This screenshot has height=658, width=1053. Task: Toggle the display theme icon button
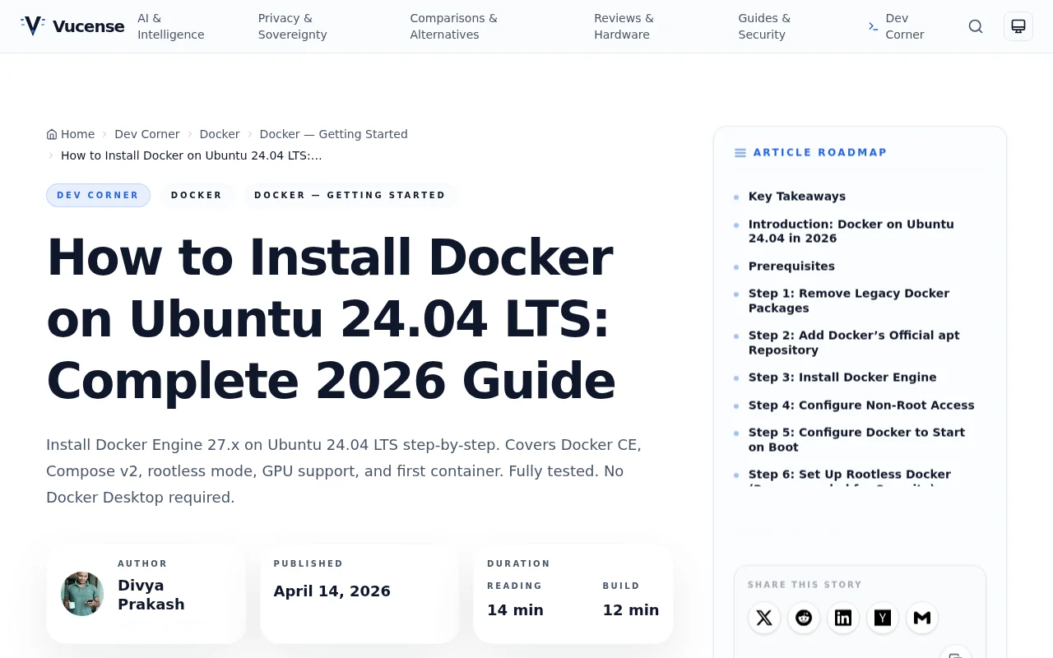tap(1018, 26)
